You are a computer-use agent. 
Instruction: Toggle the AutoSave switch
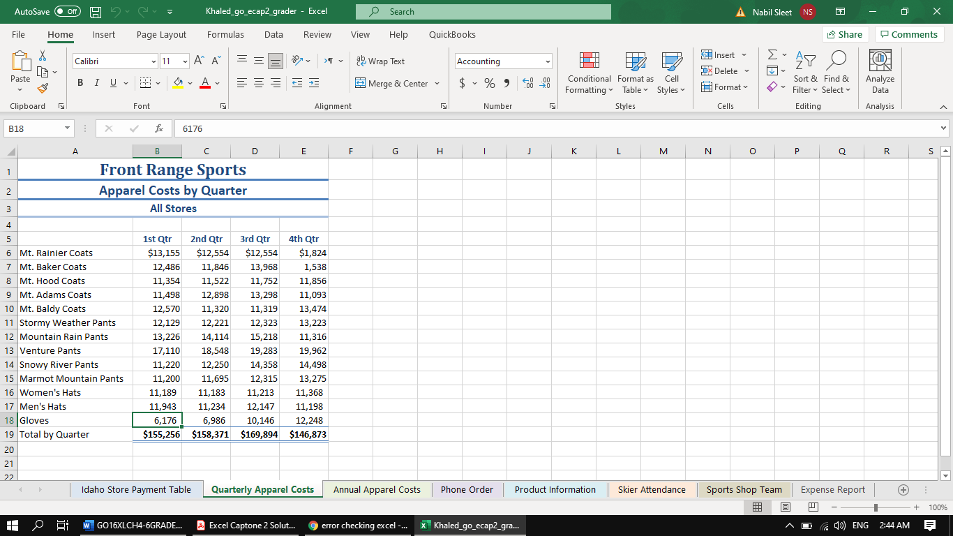pos(67,12)
